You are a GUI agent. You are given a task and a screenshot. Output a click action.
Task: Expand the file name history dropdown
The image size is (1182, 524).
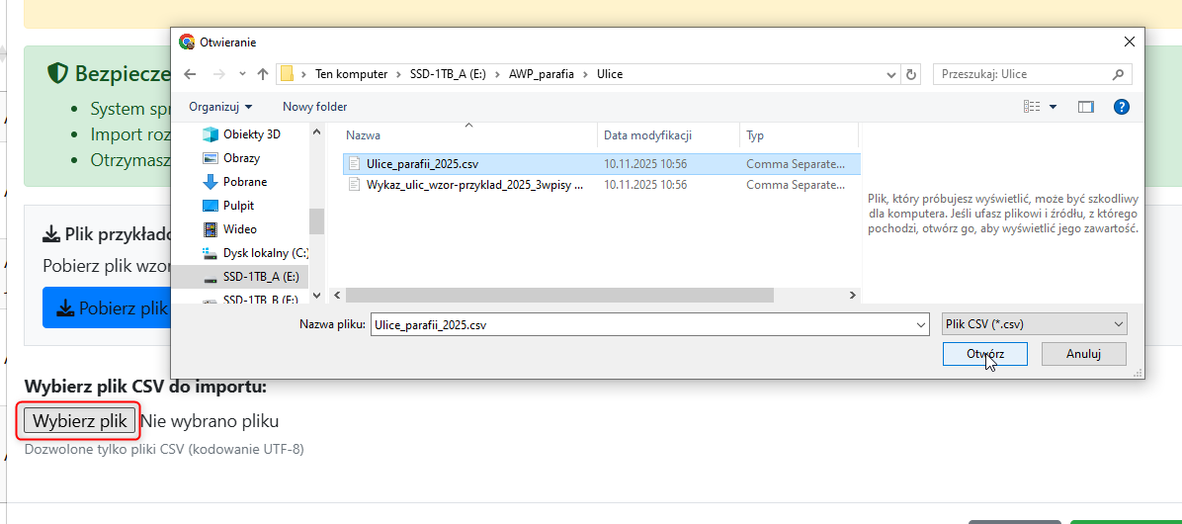tap(920, 324)
